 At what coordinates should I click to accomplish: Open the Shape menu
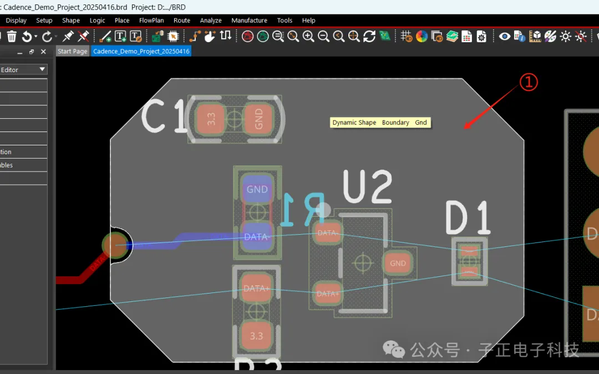(x=71, y=20)
